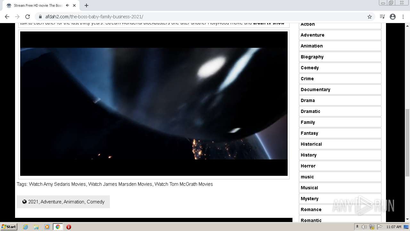Open the Biography genre category
This screenshot has height=231, width=410.
click(x=340, y=57)
